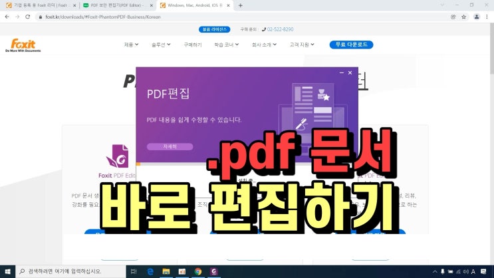Image resolution: width=494 pixels, height=278 pixels.
Task: Expand the 솔루션 menu
Action: tap(161, 45)
